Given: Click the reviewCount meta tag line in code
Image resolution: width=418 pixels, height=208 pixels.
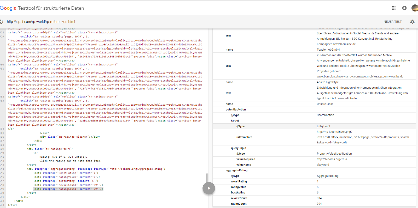Looking at the screenshot, I should point(68,185).
